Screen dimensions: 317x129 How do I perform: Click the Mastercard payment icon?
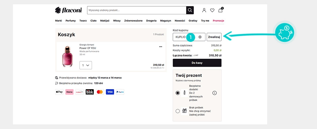click(100, 92)
